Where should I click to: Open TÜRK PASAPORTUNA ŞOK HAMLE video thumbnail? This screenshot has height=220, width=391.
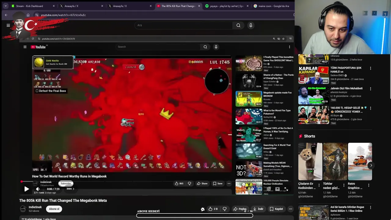(x=313, y=75)
